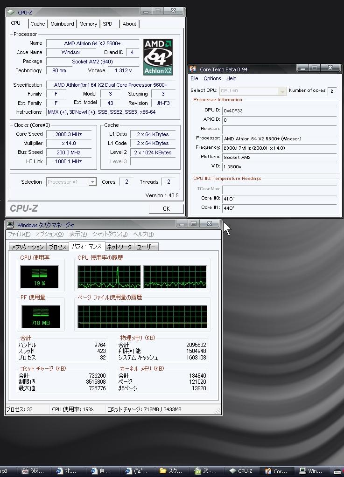Click the AMD 64 Athlon X2 logo
Viewport: 344px width, 477px height.
click(x=158, y=57)
